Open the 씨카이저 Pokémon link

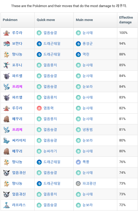[x=19, y=140]
